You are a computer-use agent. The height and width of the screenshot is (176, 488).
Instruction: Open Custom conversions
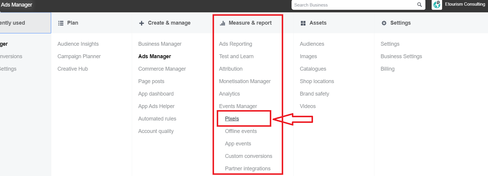coord(249,156)
